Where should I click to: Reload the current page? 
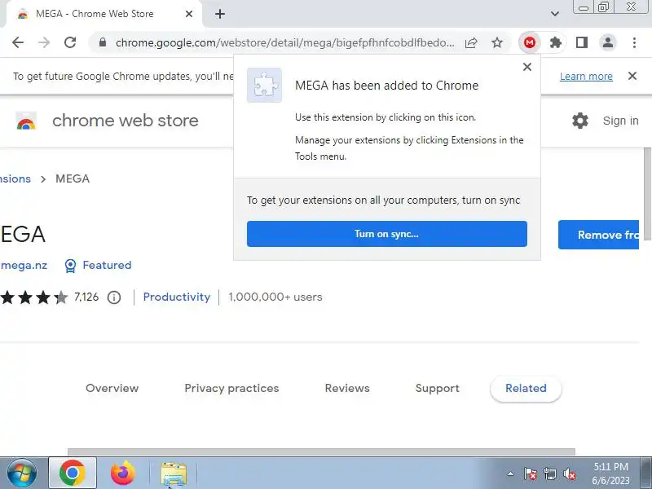tap(70, 42)
